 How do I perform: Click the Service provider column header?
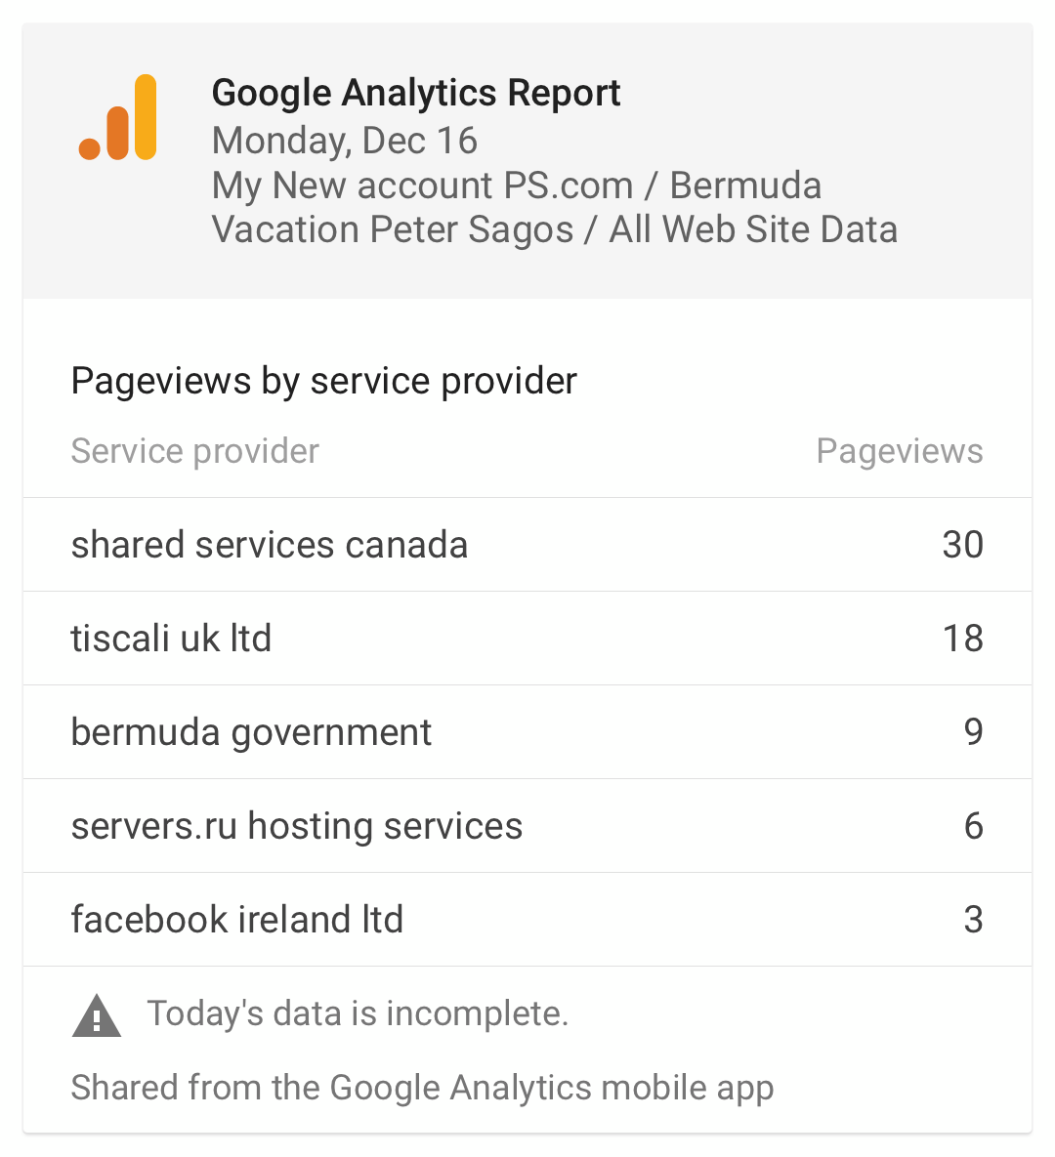pos(195,451)
